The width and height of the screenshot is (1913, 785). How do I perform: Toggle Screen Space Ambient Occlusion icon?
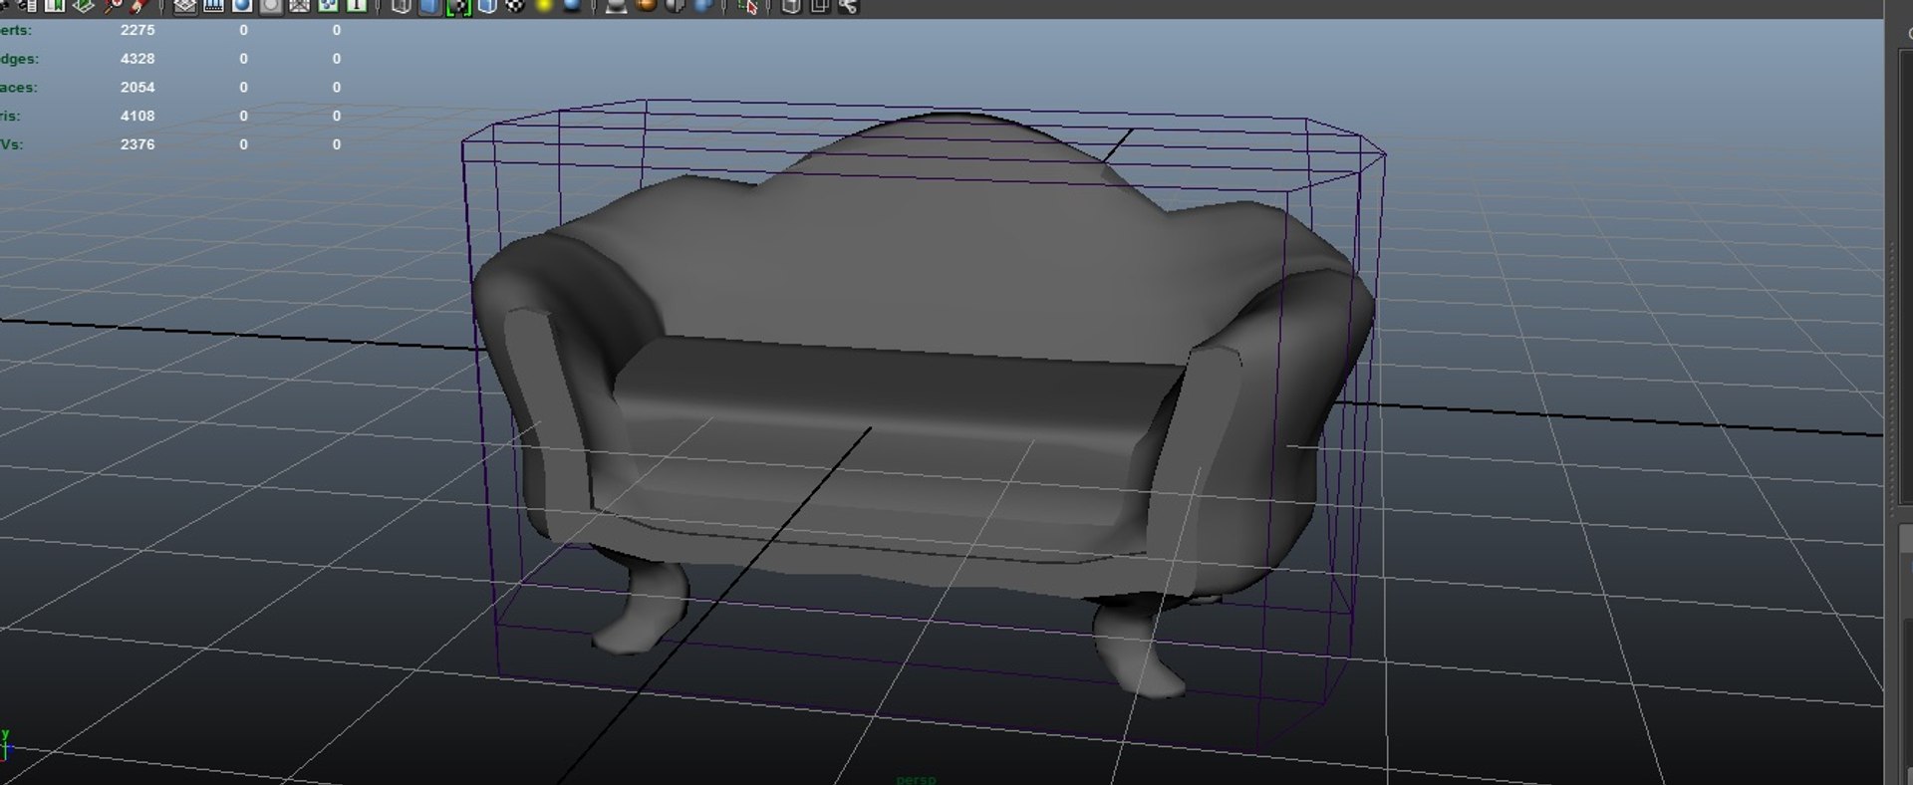617,6
